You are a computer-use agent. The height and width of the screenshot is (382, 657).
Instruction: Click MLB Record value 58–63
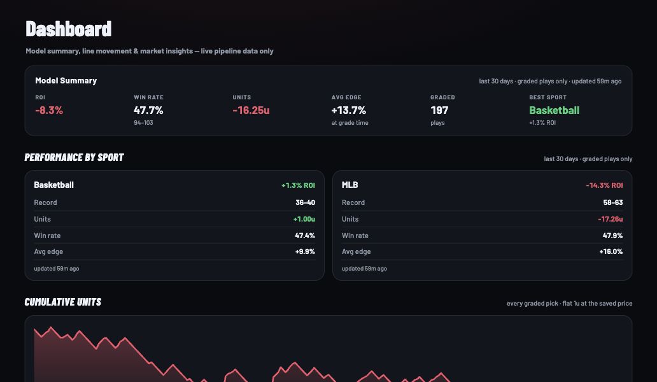pos(613,202)
